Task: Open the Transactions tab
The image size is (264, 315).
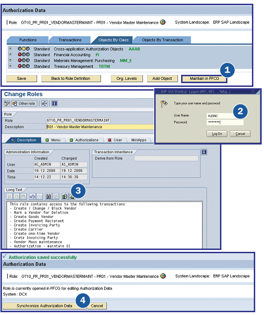Action: pos(70,40)
